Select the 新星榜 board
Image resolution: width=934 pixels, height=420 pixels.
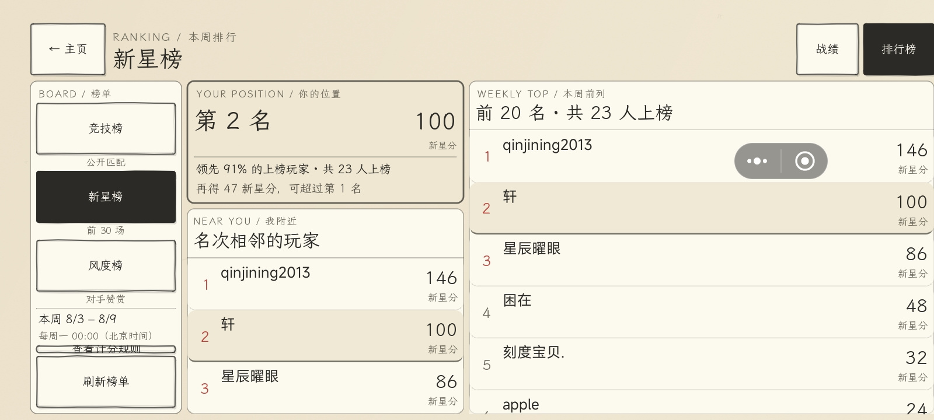(x=106, y=197)
